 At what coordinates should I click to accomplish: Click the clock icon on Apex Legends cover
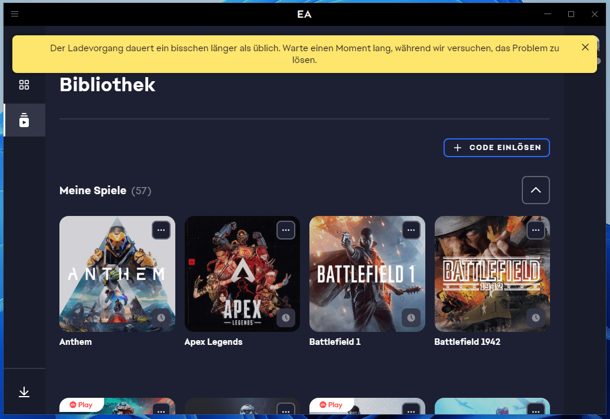coord(286,318)
